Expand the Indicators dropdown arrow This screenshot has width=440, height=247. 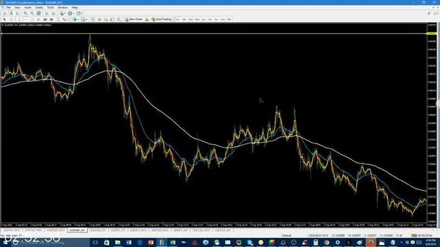click(x=65, y=14)
